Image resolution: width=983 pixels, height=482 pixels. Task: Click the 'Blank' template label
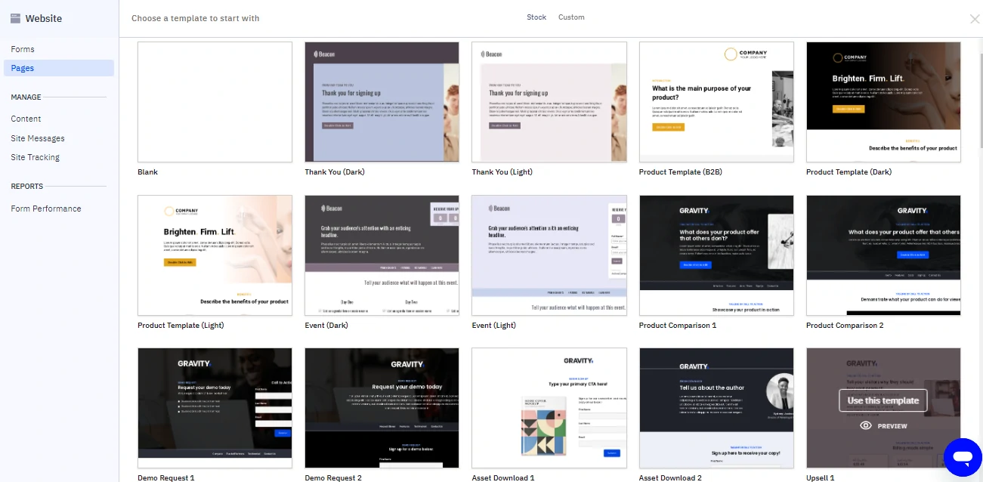(147, 172)
